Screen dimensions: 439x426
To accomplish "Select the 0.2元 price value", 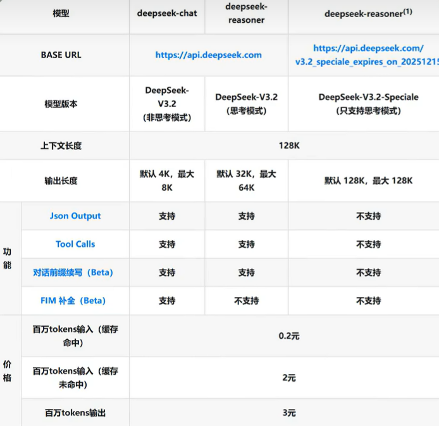I will pos(289,336).
